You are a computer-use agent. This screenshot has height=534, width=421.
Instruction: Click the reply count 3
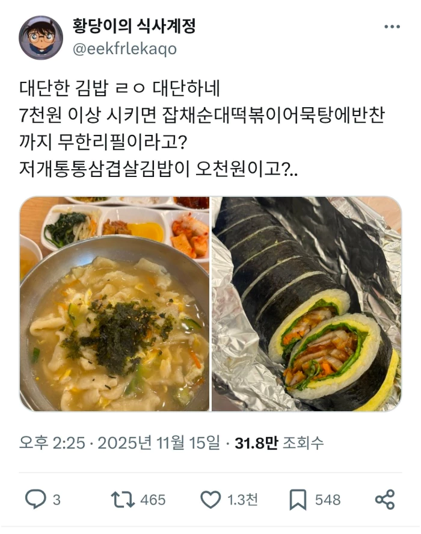(57, 500)
